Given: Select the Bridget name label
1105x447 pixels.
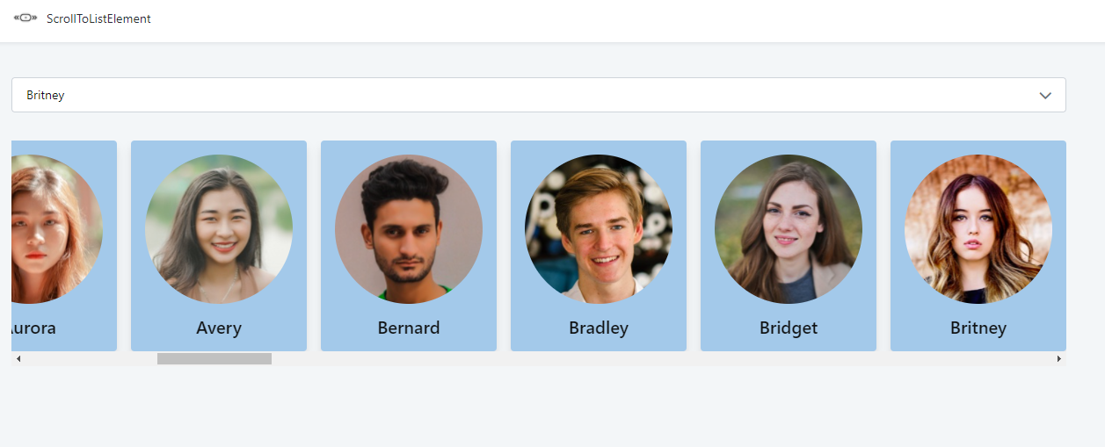Looking at the screenshot, I should (x=789, y=328).
